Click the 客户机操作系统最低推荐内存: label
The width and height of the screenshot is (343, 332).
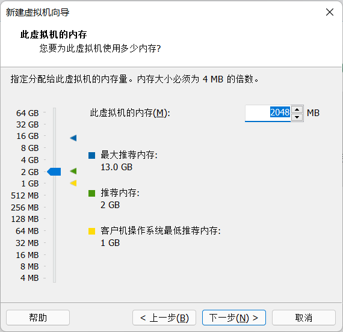161,231
